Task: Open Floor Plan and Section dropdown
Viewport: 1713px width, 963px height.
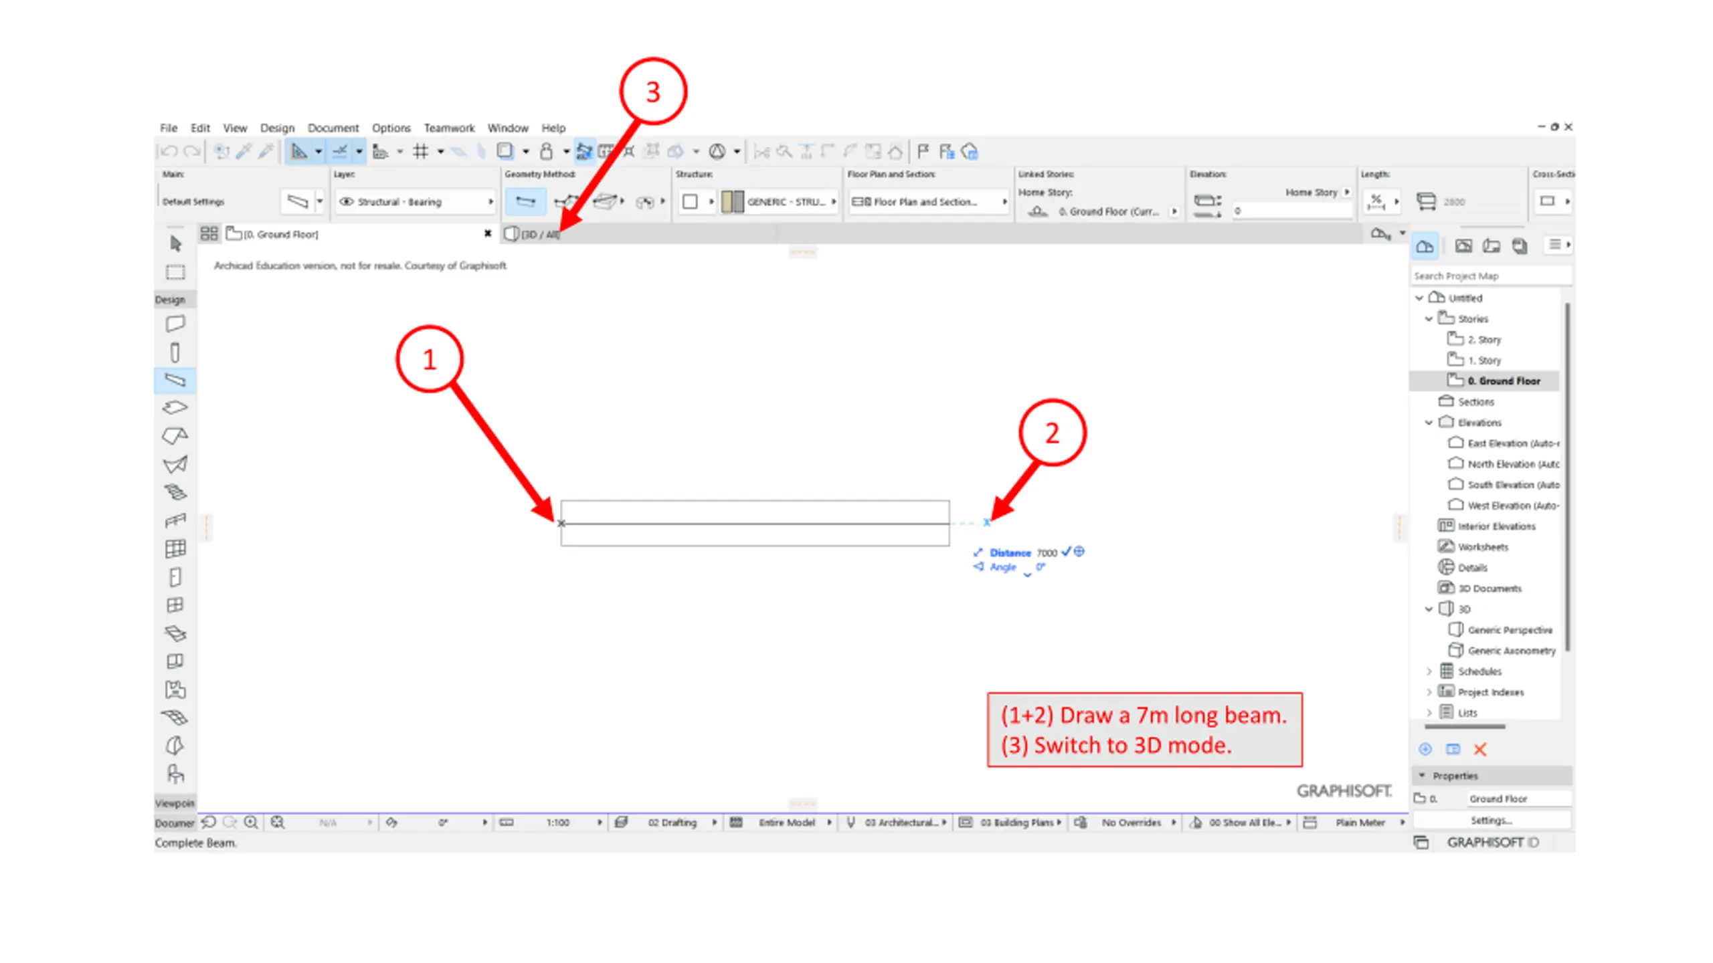Action: tap(929, 201)
